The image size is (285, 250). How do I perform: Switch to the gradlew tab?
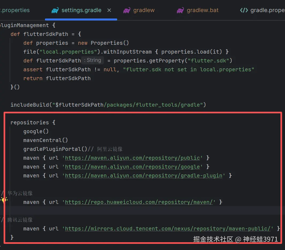[144, 10]
